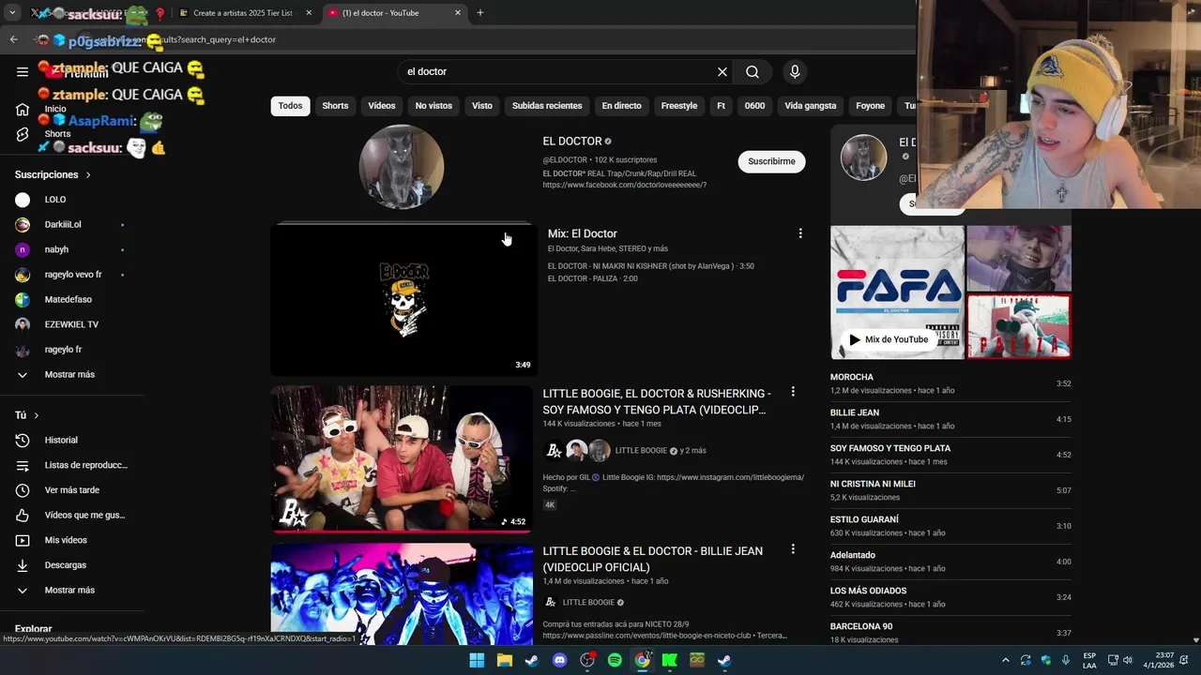The height and width of the screenshot is (675, 1201).
Task: Select the En directo filter chip
Action: pyautogui.click(x=622, y=106)
